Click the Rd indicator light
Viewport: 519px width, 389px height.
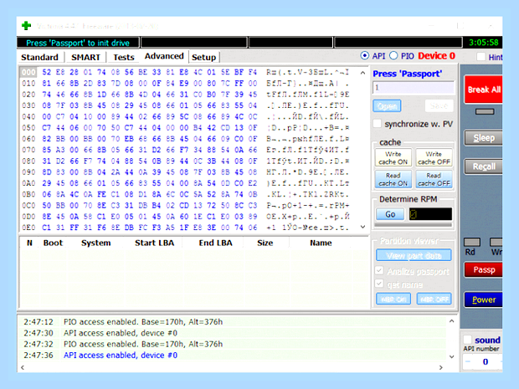[472, 242]
